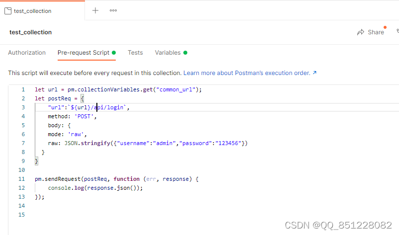
Task: Open a new tab with plus icon
Action: coord(95,10)
